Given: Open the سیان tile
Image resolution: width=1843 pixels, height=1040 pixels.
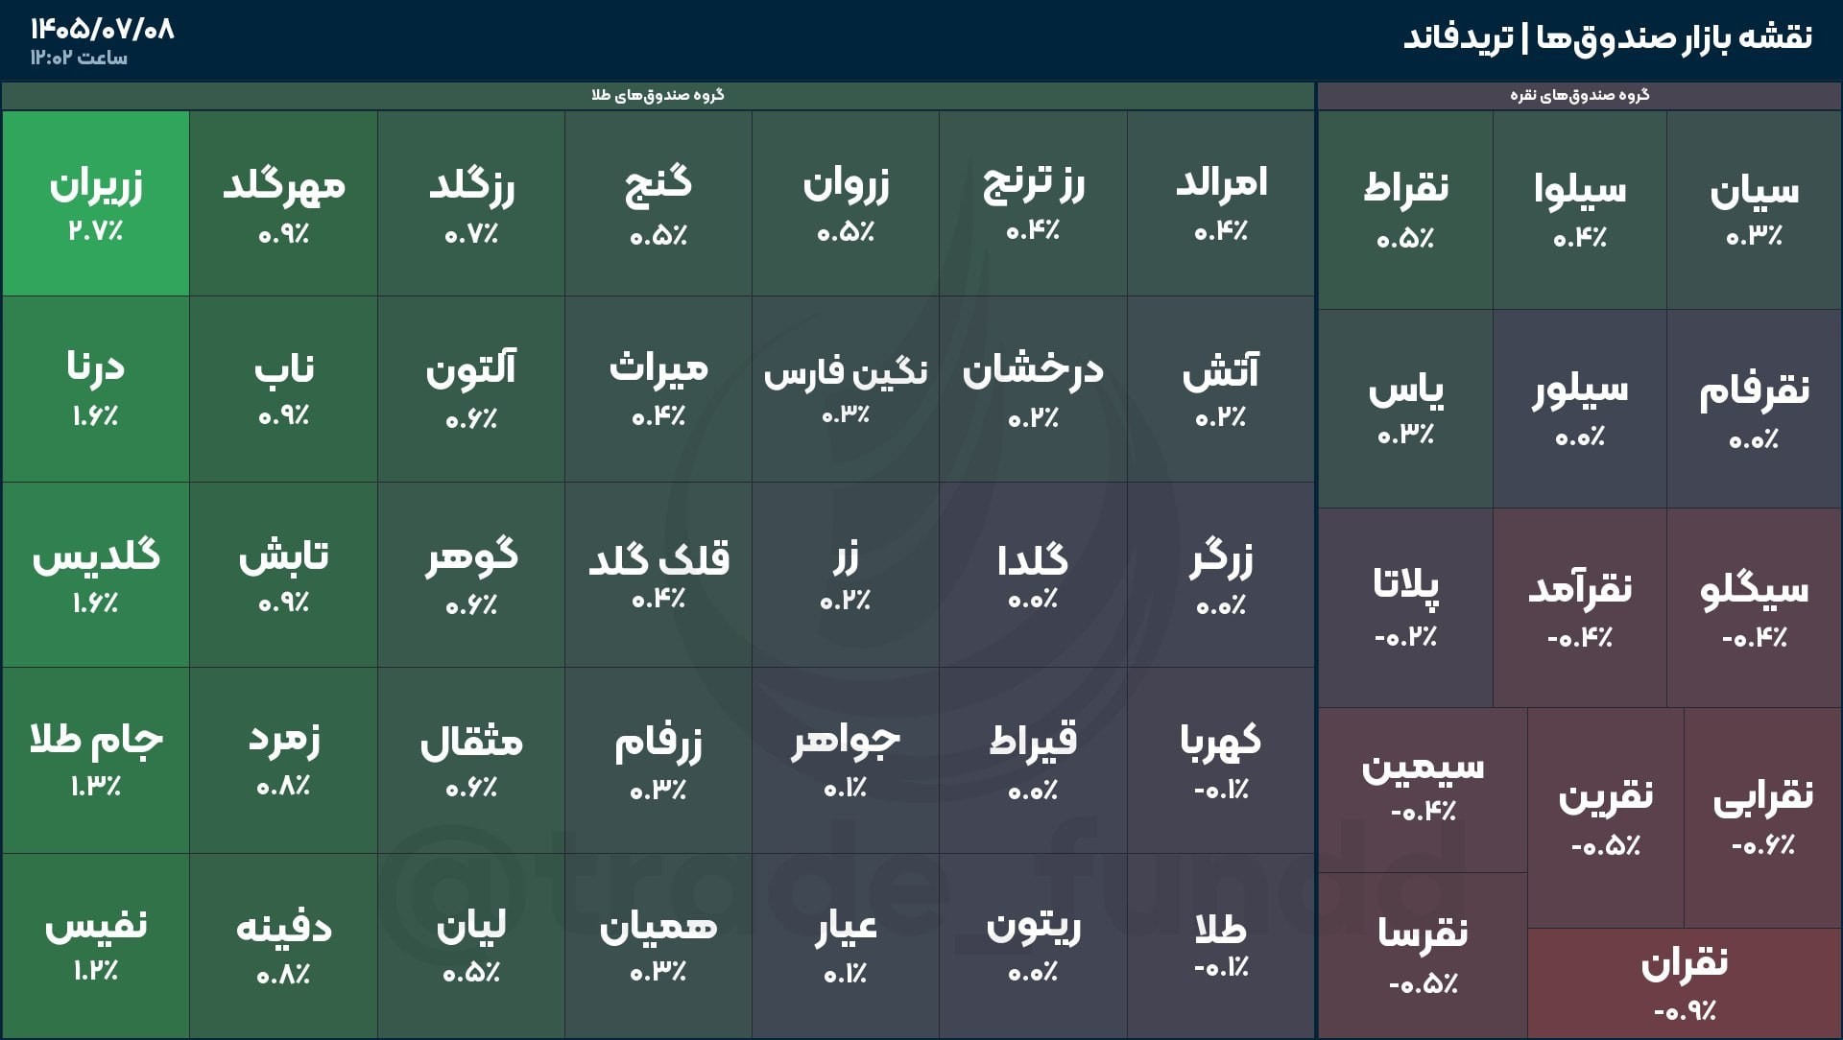Looking at the screenshot, I should point(1754,210).
